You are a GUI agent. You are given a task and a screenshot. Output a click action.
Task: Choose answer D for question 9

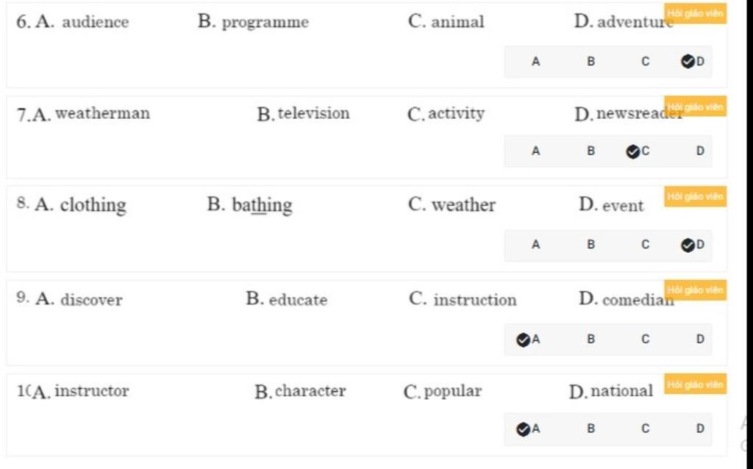coord(700,340)
